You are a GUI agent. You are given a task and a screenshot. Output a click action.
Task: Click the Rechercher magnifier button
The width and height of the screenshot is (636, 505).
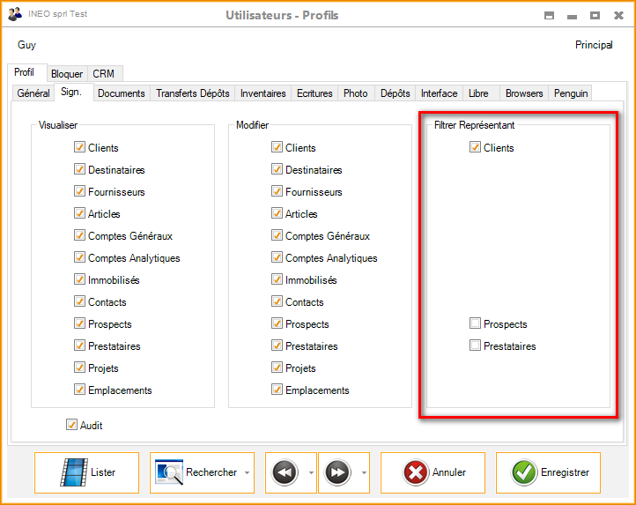click(196, 472)
